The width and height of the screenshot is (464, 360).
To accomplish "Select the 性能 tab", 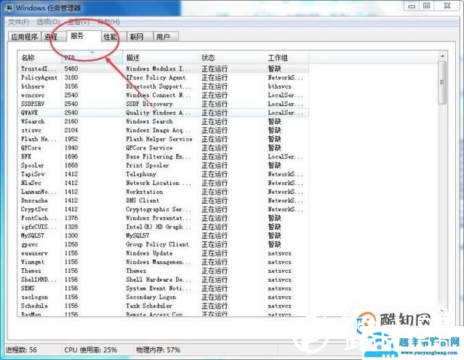I will coord(110,37).
